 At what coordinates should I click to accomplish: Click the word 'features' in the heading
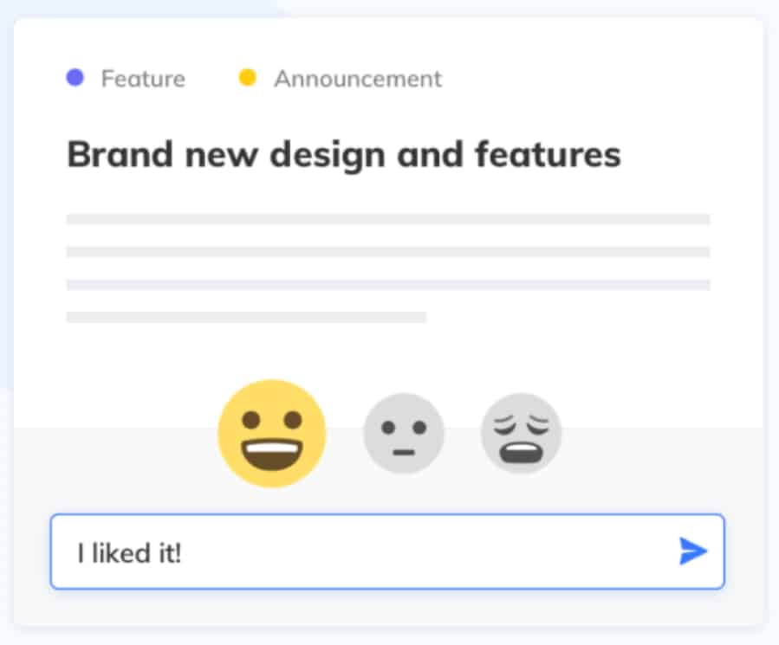[548, 154]
